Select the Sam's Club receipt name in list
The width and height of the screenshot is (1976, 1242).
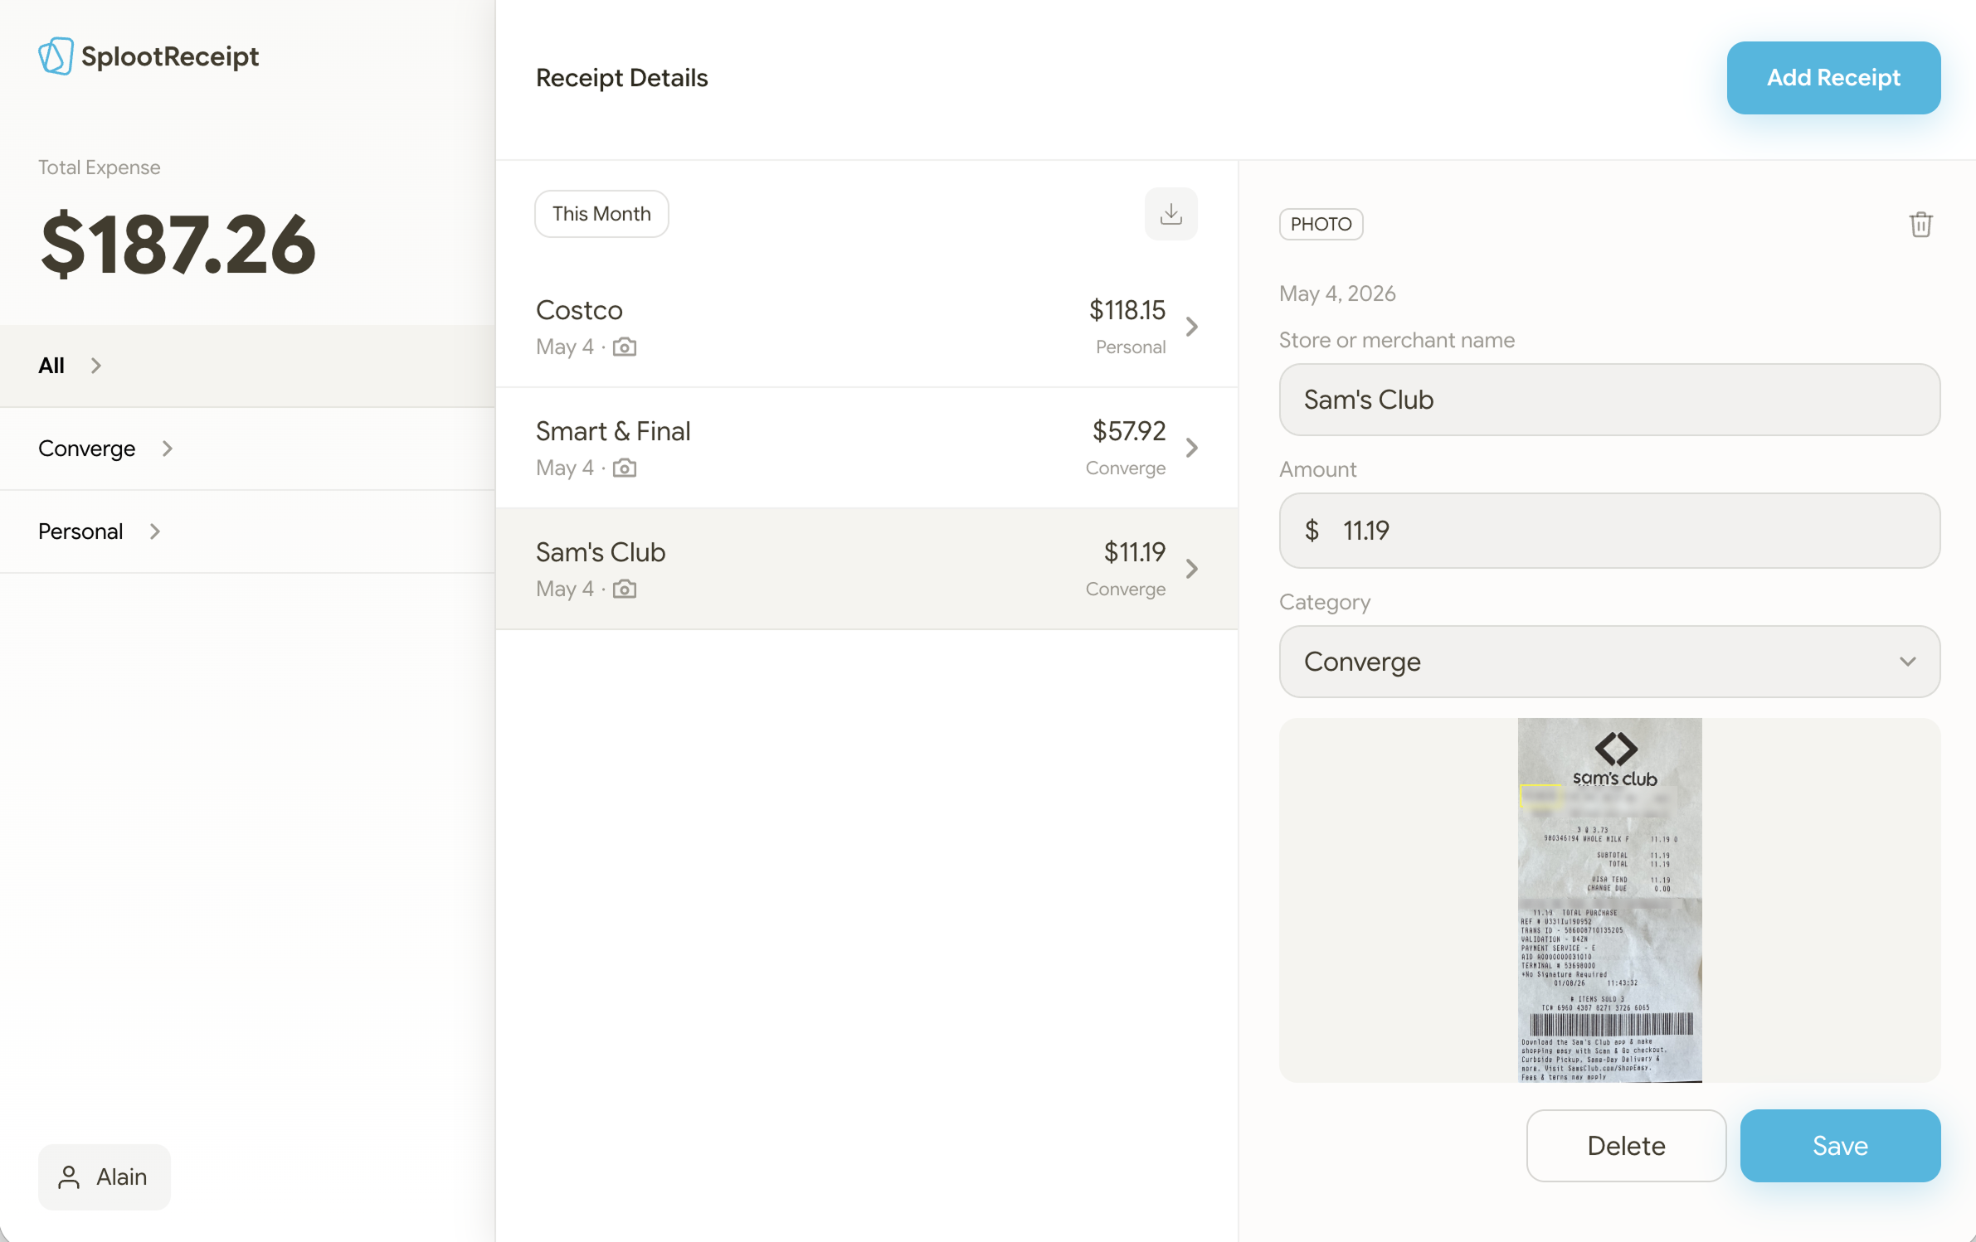pyautogui.click(x=601, y=552)
